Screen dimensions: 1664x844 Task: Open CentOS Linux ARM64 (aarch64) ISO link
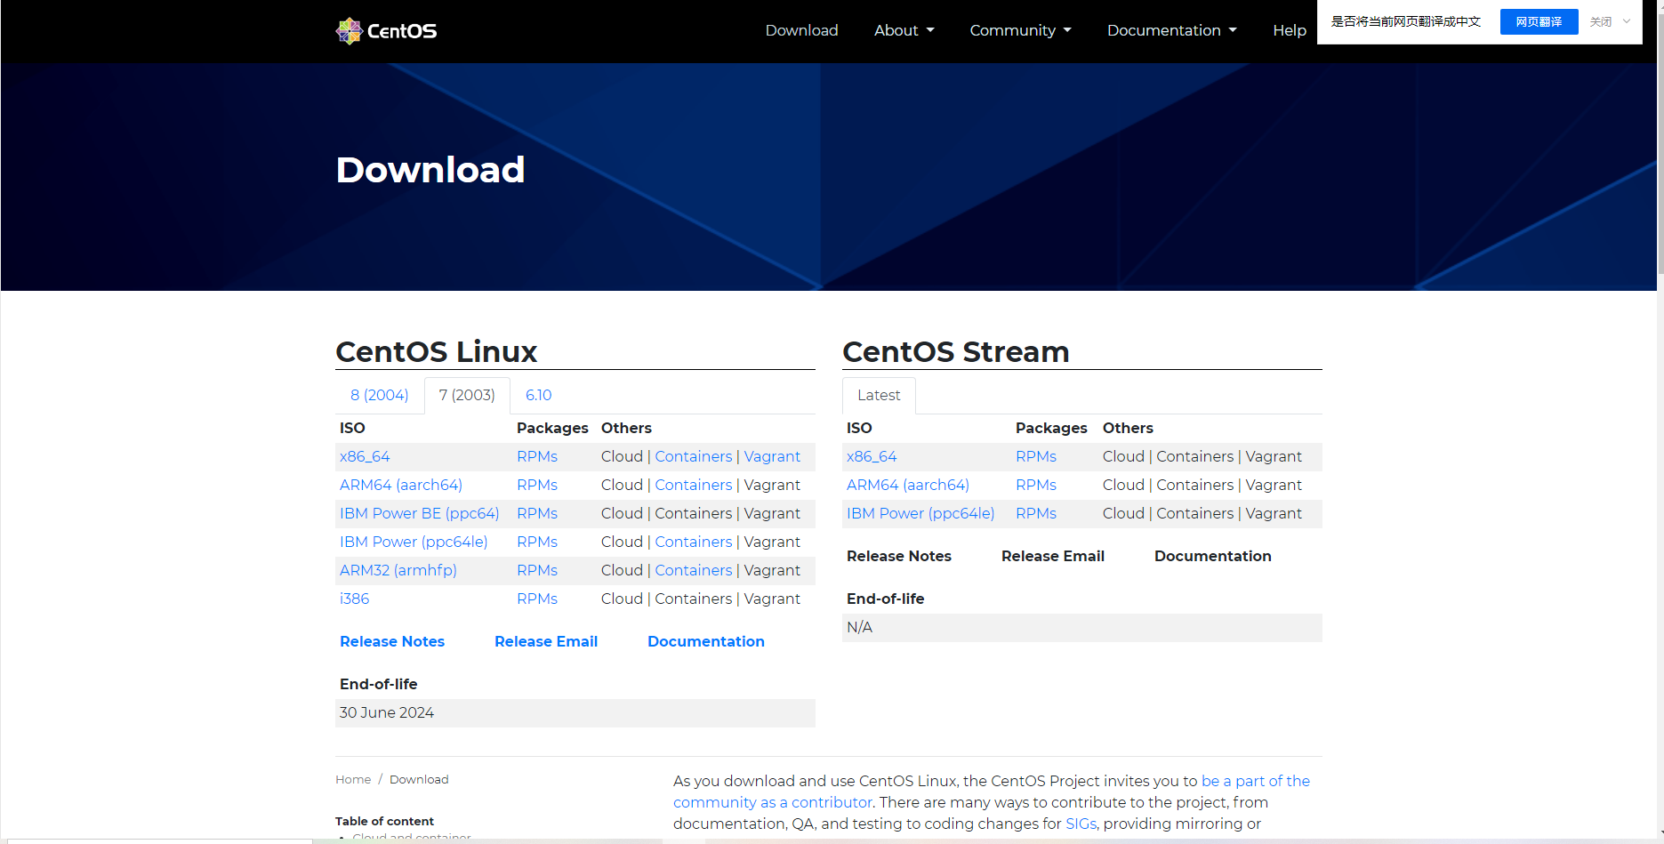(x=401, y=485)
